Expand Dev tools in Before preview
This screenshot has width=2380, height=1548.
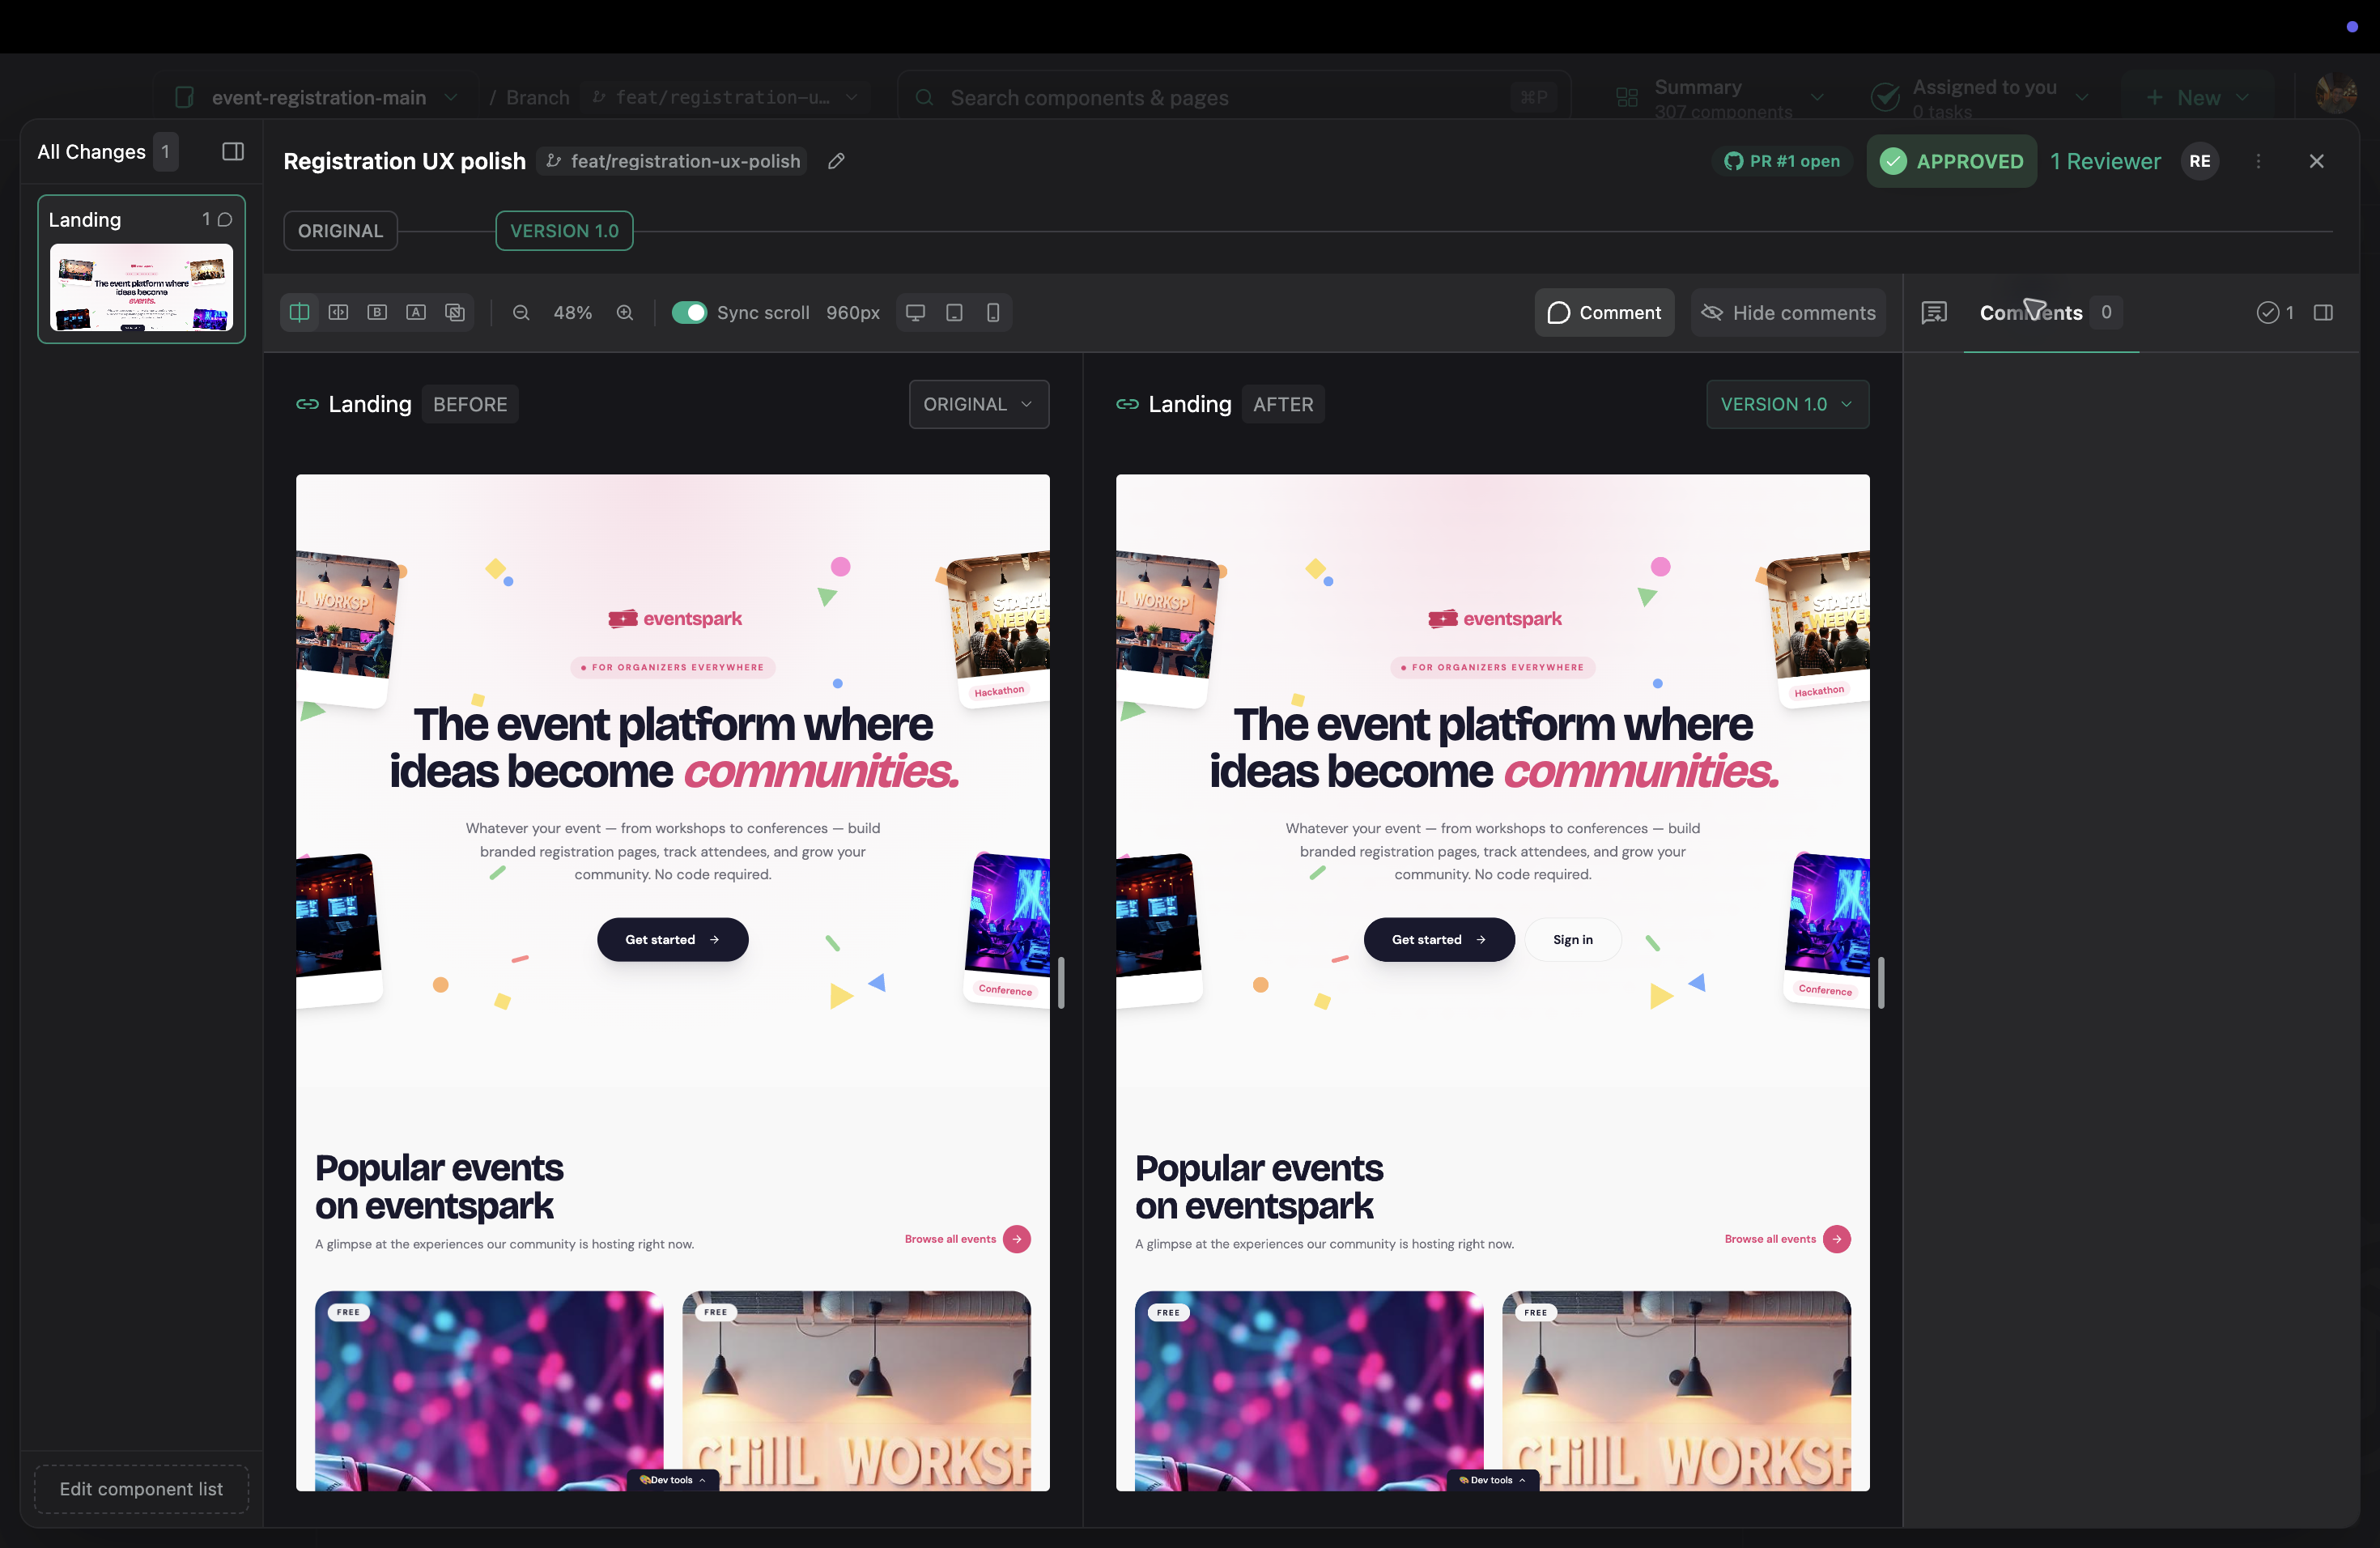(673, 1480)
